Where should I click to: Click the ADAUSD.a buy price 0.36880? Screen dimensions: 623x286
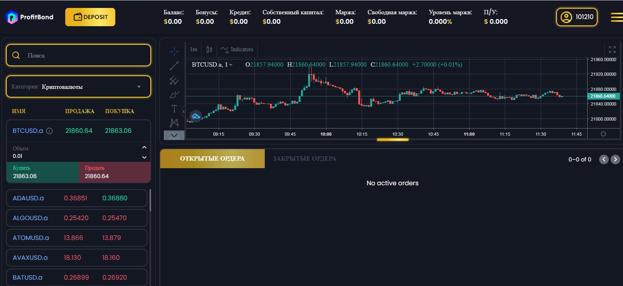click(115, 198)
